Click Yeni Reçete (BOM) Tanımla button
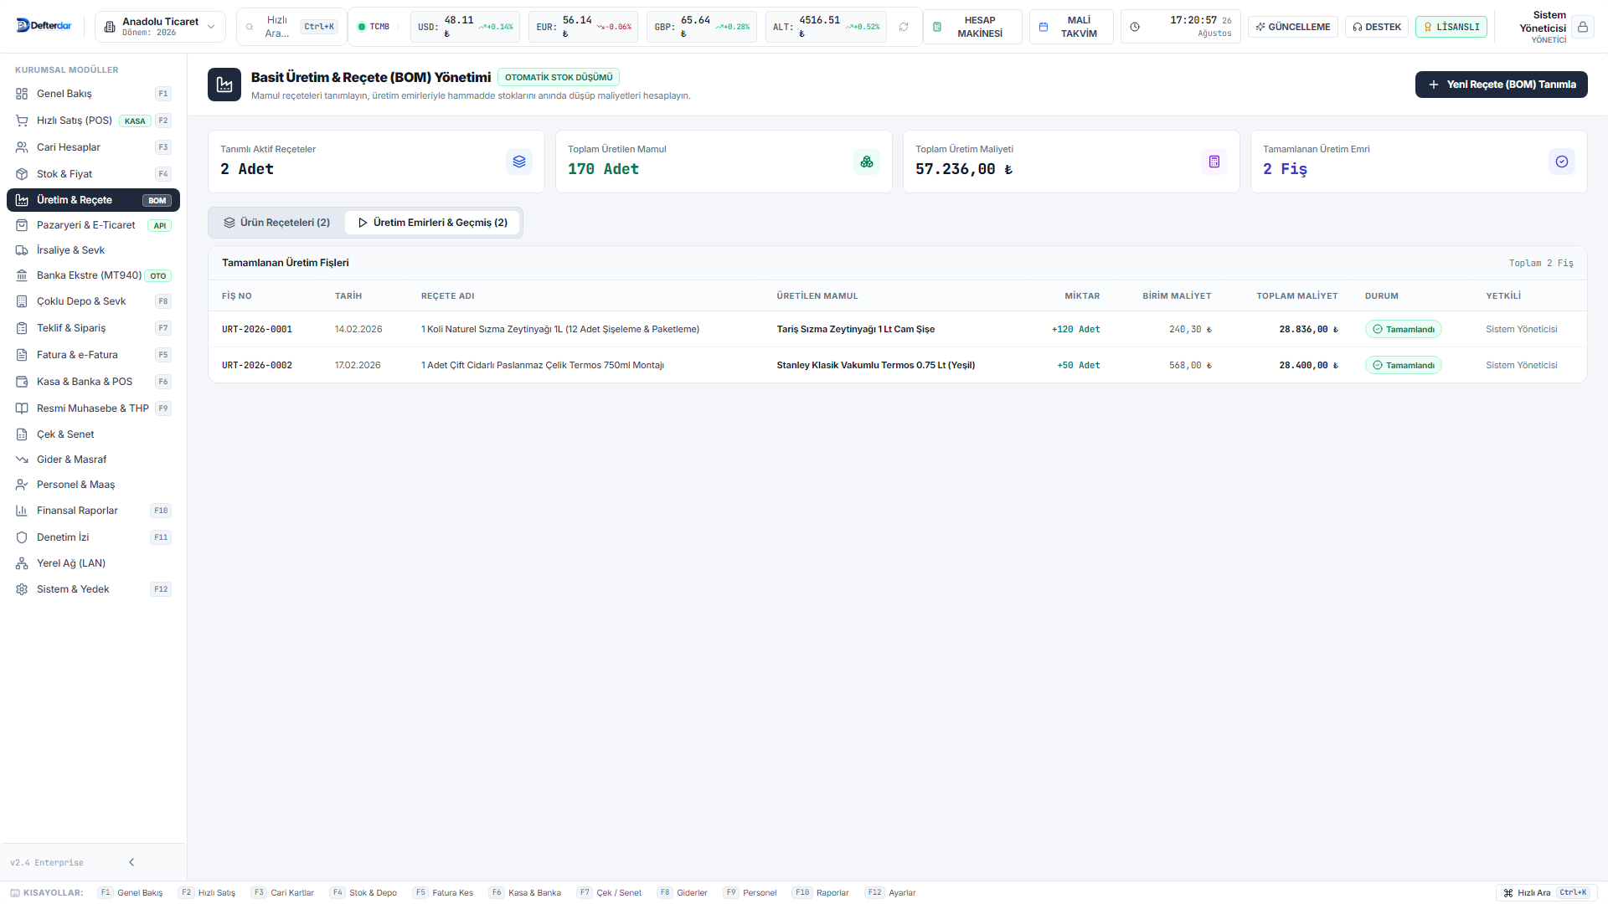The image size is (1608, 904). pyautogui.click(x=1501, y=85)
